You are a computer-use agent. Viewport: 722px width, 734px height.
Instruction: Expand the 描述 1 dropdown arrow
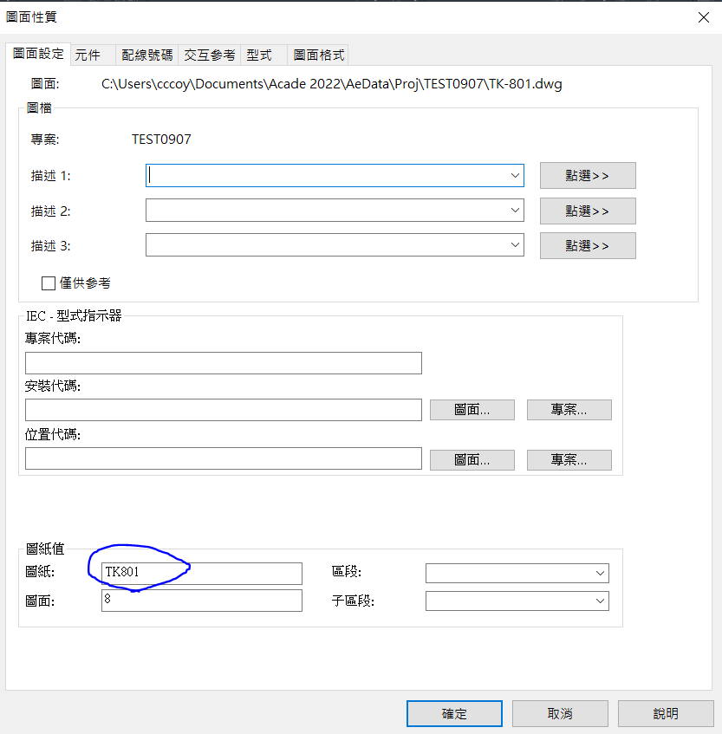coord(515,176)
